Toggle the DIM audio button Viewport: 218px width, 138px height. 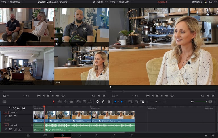coord(210,102)
